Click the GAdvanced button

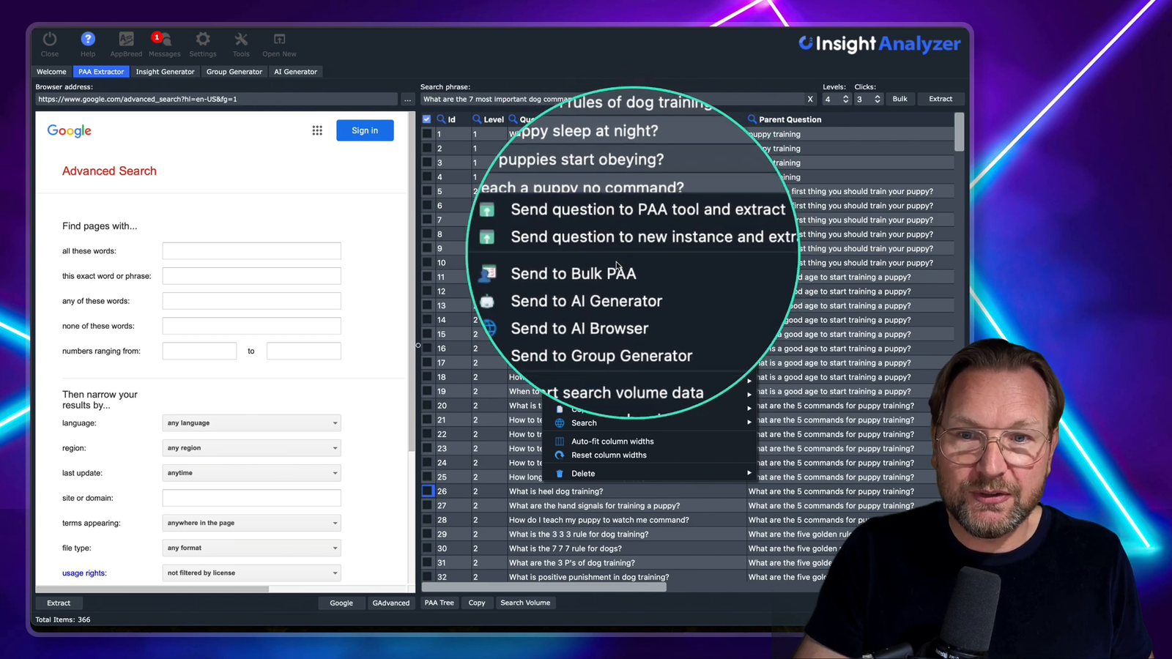point(391,603)
